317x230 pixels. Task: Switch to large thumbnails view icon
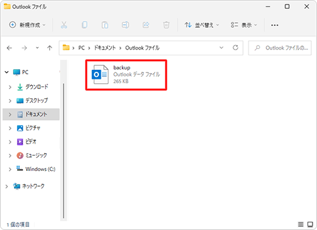[x=310, y=224]
